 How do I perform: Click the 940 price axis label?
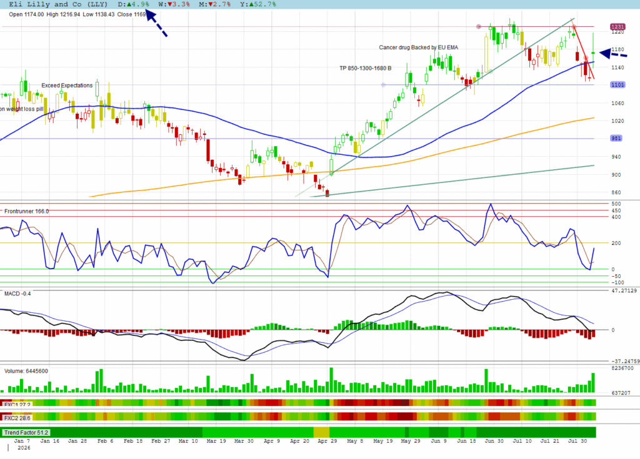616,157
